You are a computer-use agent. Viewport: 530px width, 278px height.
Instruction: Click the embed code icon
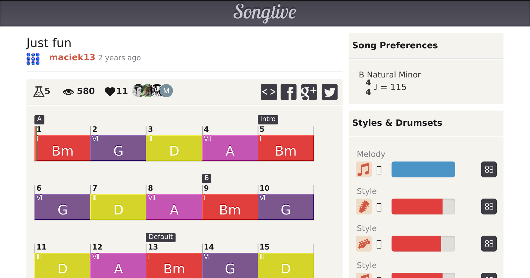pos(269,92)
